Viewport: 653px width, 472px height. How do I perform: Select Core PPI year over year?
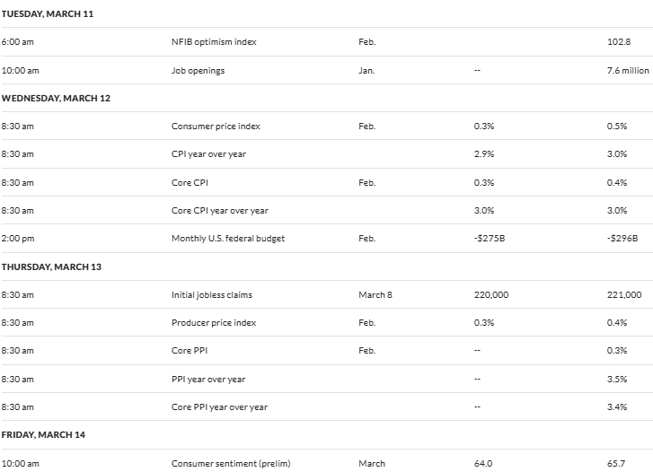coord(219,407)
